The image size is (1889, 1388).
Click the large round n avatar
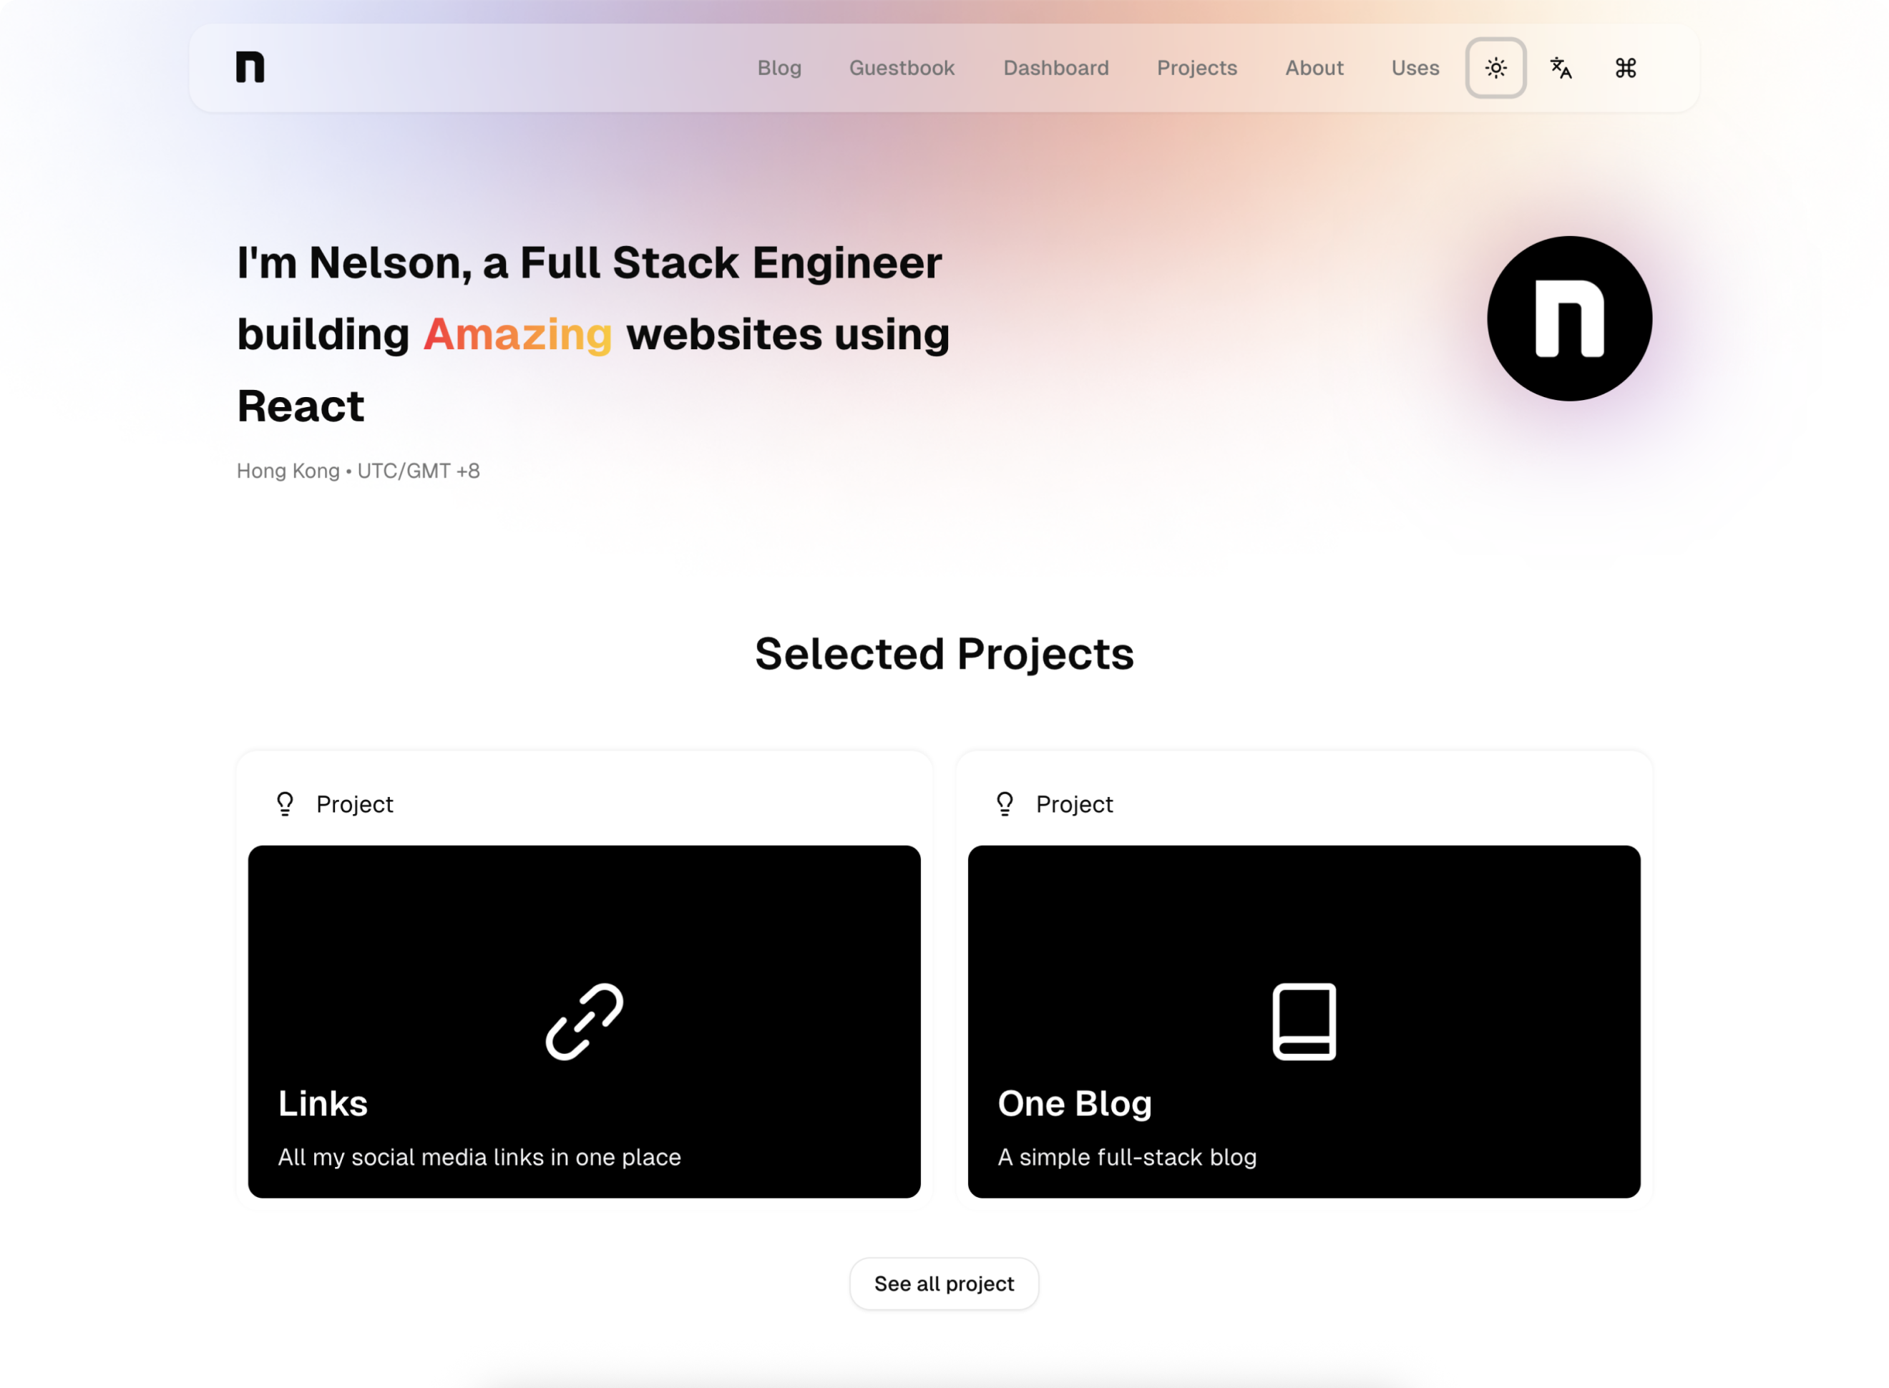pos(1569,318)
